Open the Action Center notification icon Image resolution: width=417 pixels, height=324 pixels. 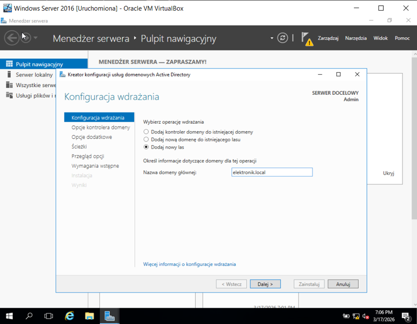405,316
